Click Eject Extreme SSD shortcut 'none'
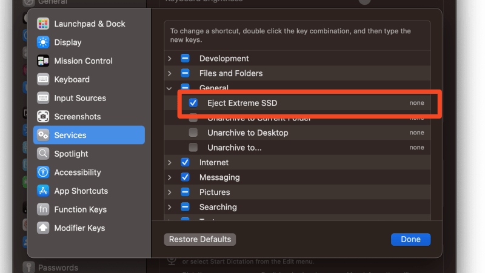 416,103
